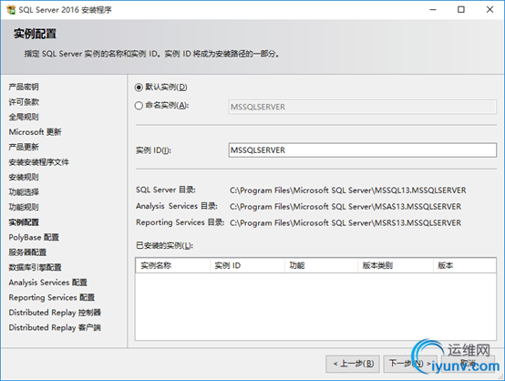505x381 pixels.
Task: Open the 产品密钥 step in the sidebar
Action: click(24, 87)
